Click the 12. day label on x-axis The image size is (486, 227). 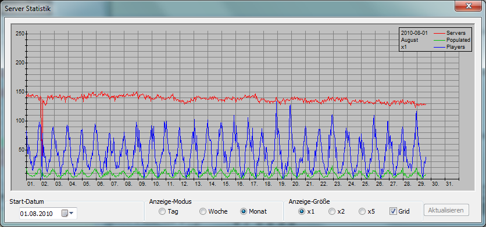[x=184, y=184]
